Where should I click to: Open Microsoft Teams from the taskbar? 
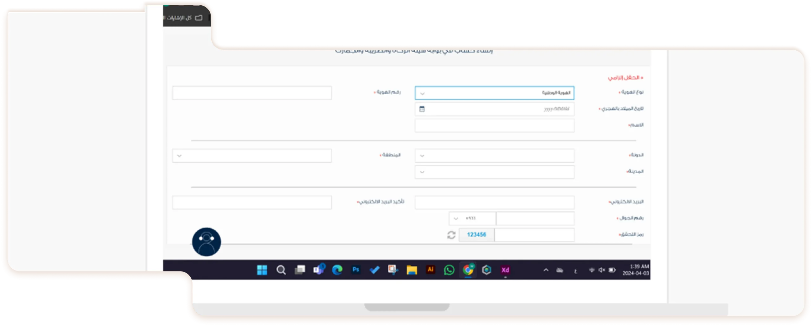(318, 270)
